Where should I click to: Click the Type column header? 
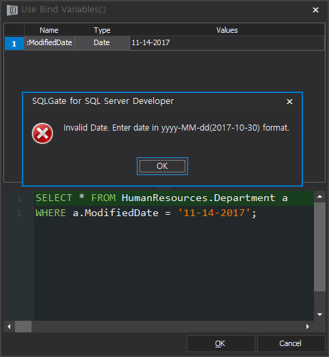pos(102,30)
